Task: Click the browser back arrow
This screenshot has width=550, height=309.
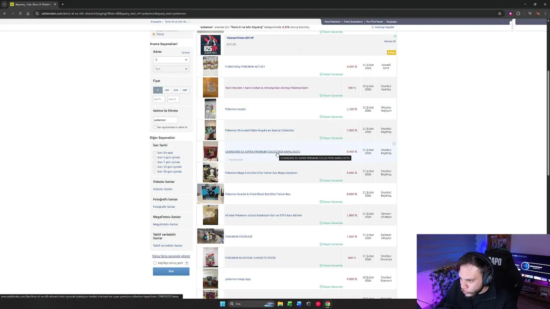Action: tap(4, 13)
